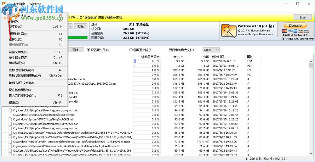
Task: Select the 匹配整个路径 radio button
Action: tap(131, 50)
